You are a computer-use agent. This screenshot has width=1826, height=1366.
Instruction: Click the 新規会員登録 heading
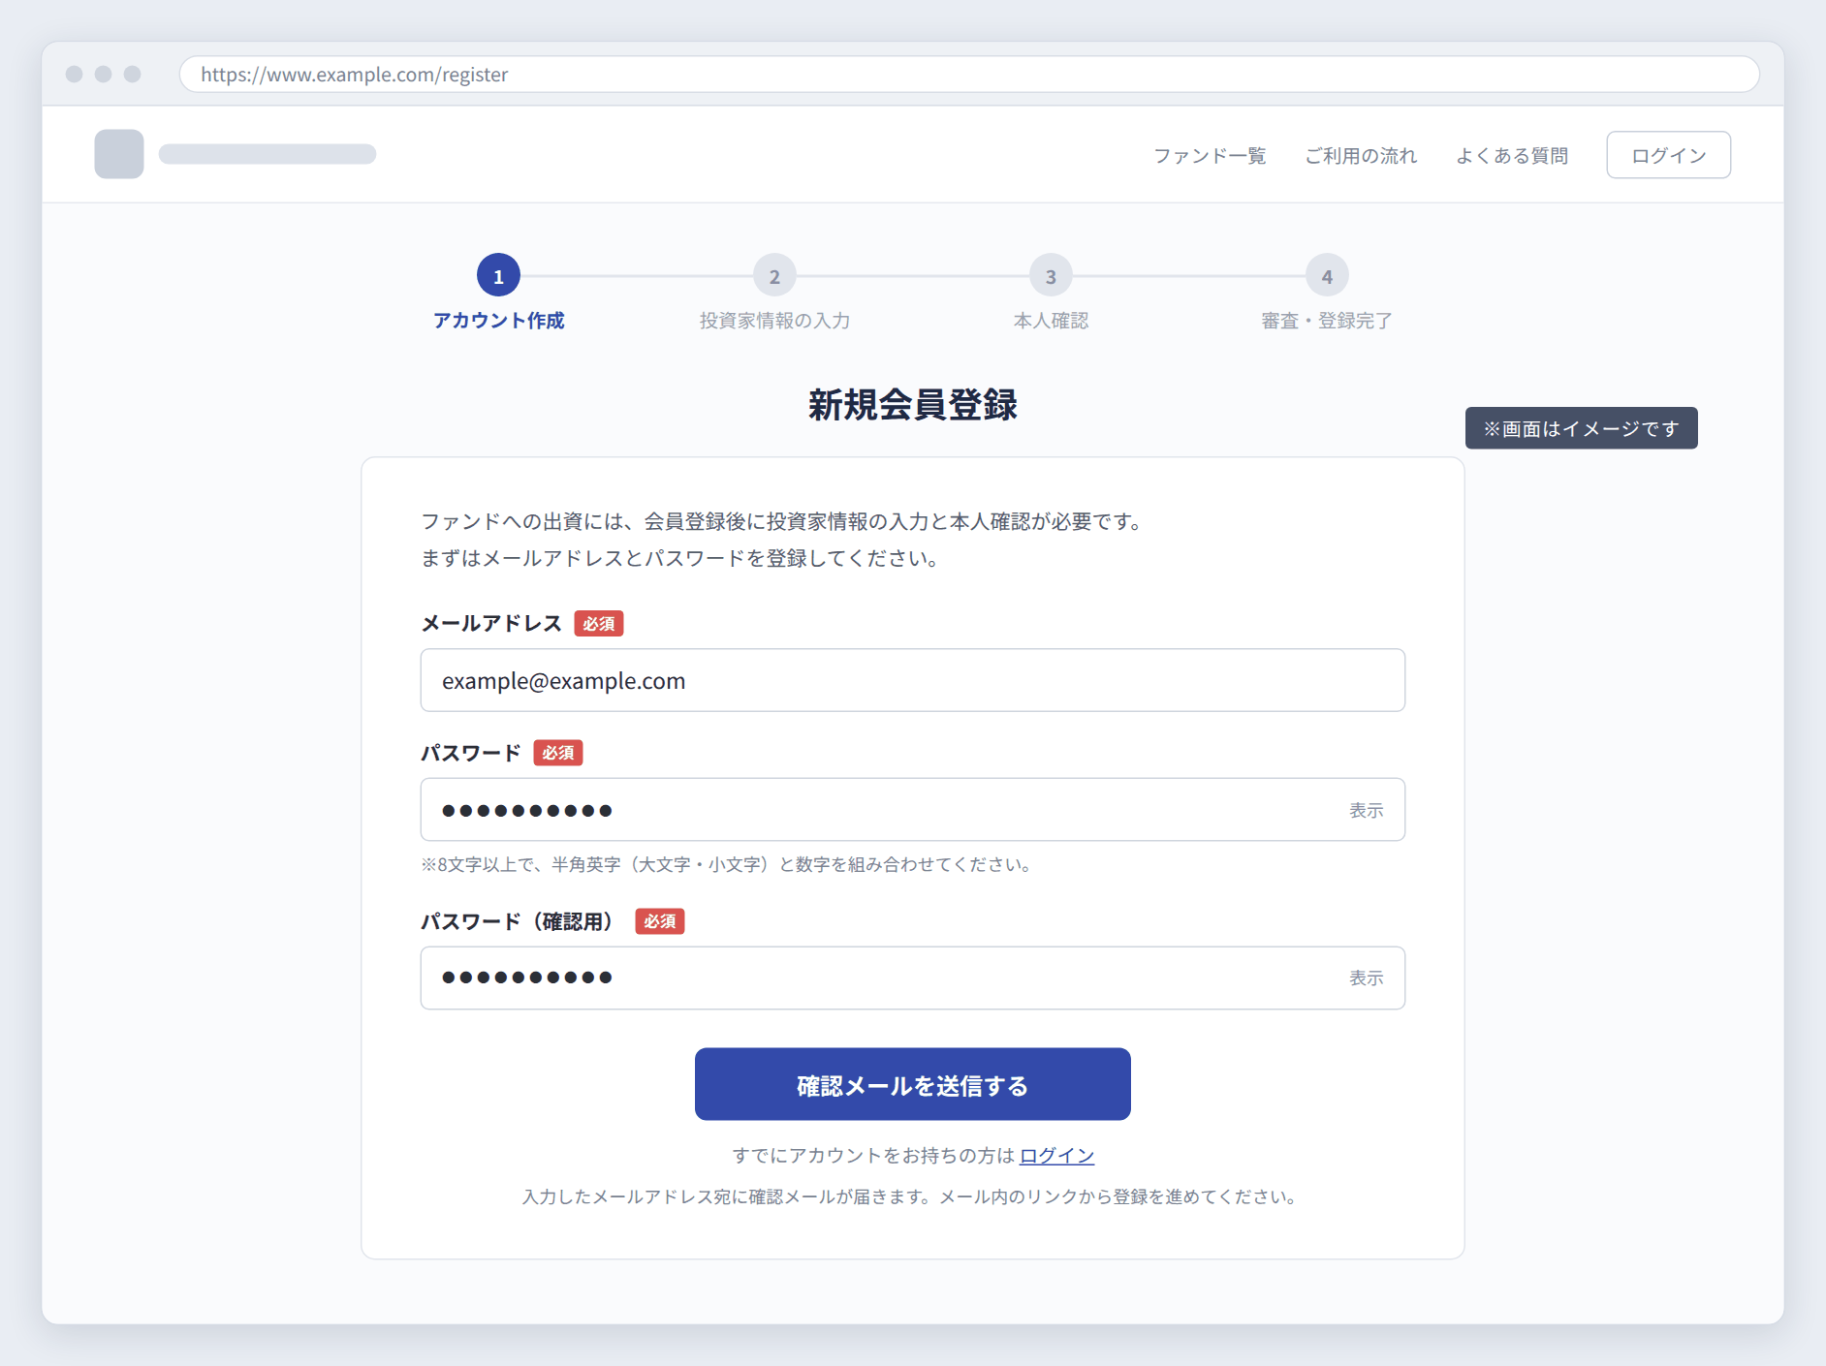[912, 405]
